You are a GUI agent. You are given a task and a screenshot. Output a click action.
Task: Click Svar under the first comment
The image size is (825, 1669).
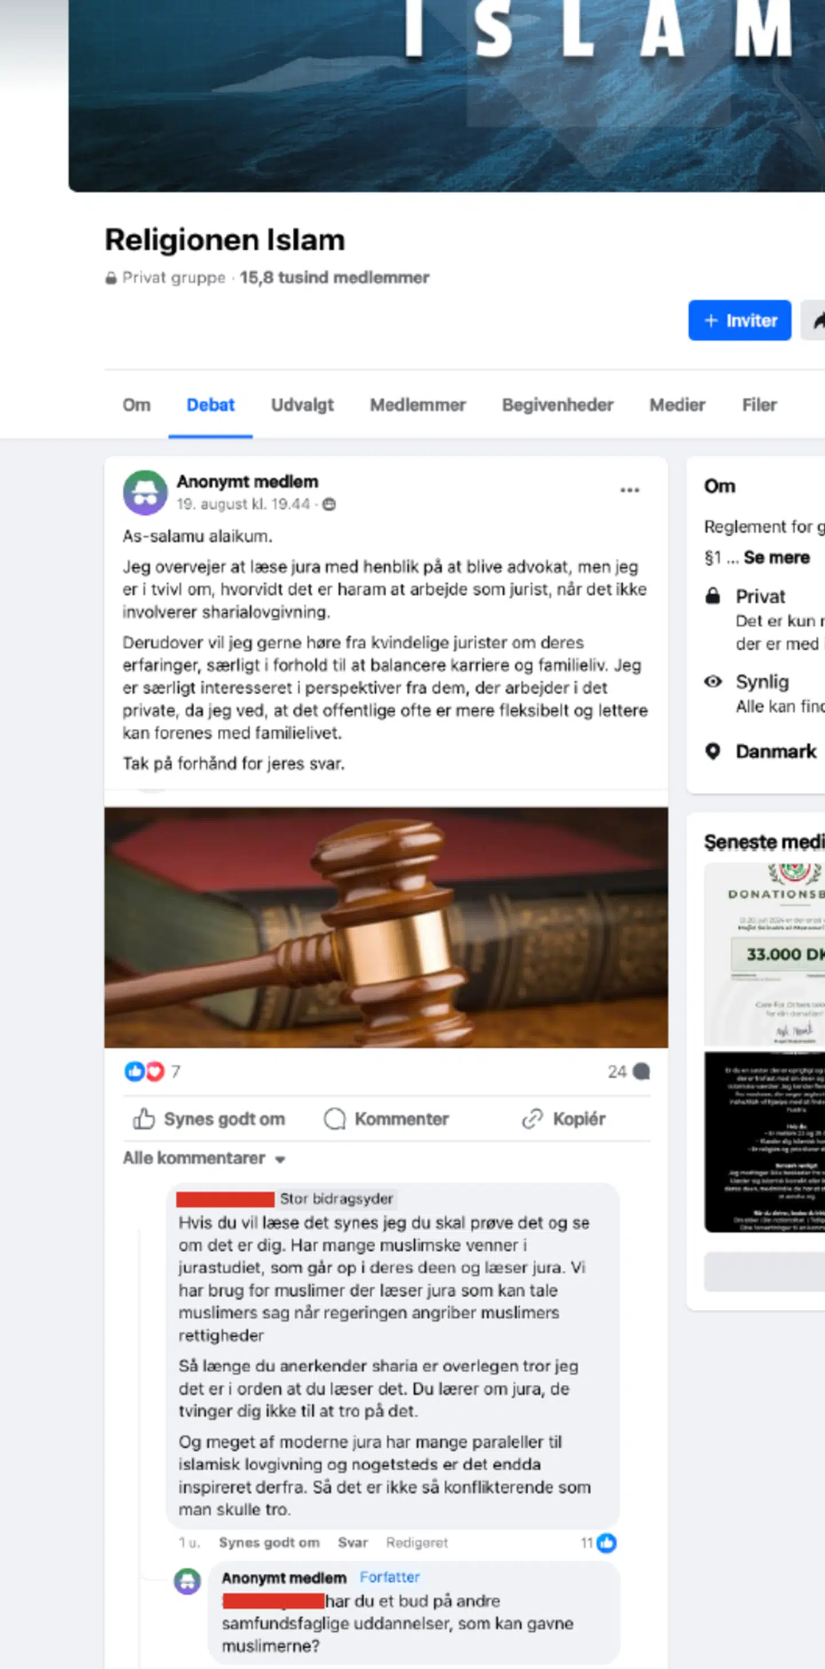tap(352, 1542)
